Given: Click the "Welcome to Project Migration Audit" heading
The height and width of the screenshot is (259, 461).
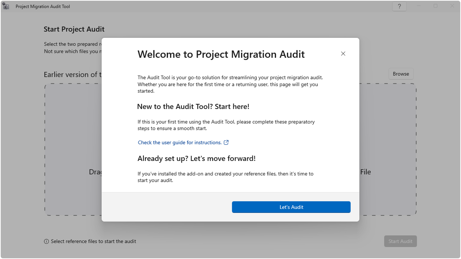Looking at the screenshot, I should pos(221,54).
